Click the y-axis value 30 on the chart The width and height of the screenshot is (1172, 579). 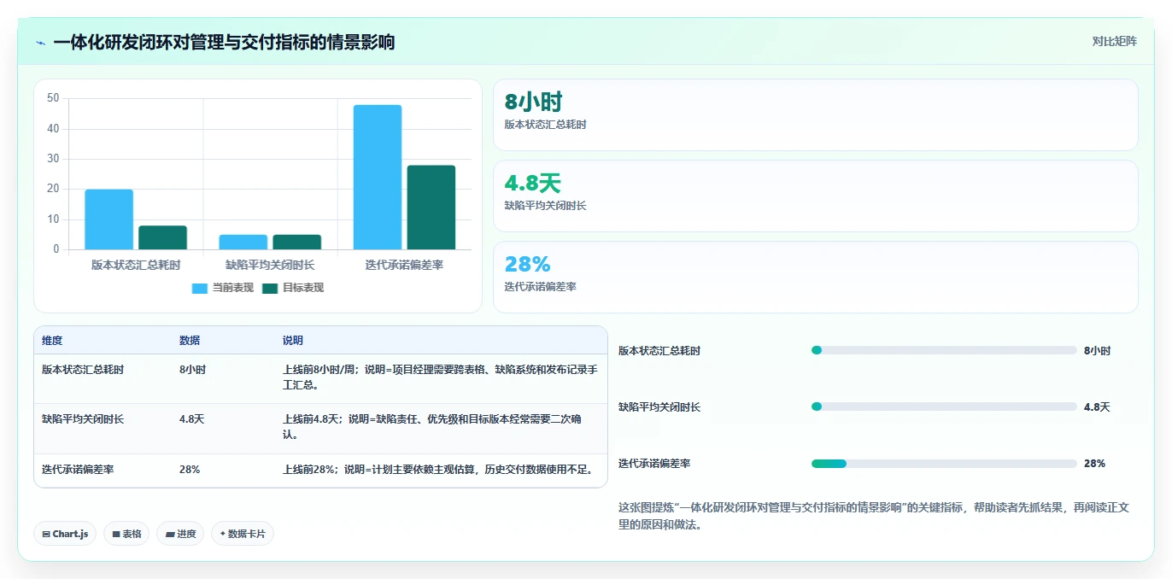tap(53, 159)
